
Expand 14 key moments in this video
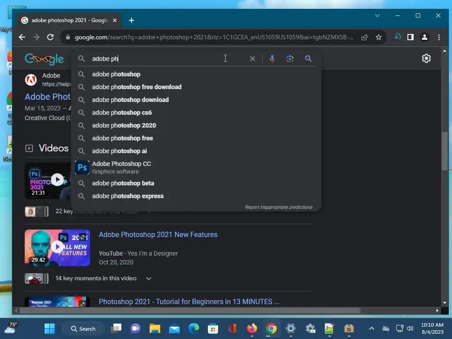(x=103, y=279)
